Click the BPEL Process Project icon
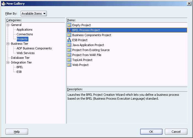 click(69, 30)
